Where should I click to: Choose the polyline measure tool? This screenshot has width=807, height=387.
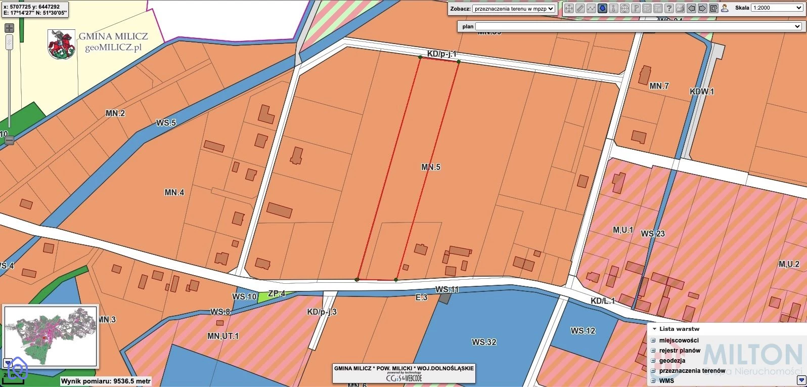[591, 8]
